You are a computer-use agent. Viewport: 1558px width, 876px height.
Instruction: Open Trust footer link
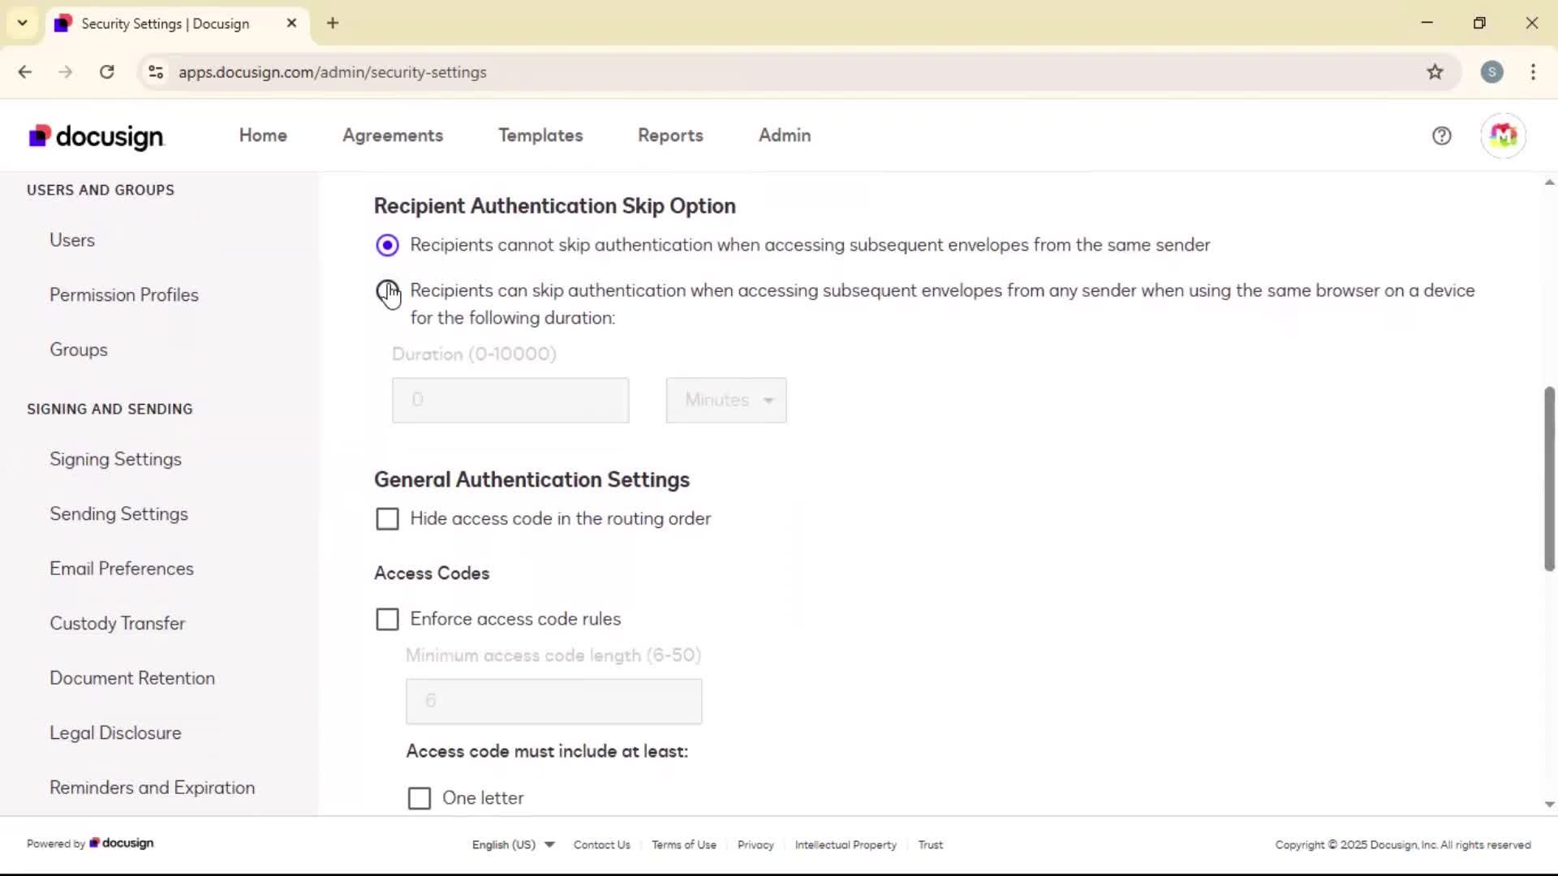click(931, 844)
